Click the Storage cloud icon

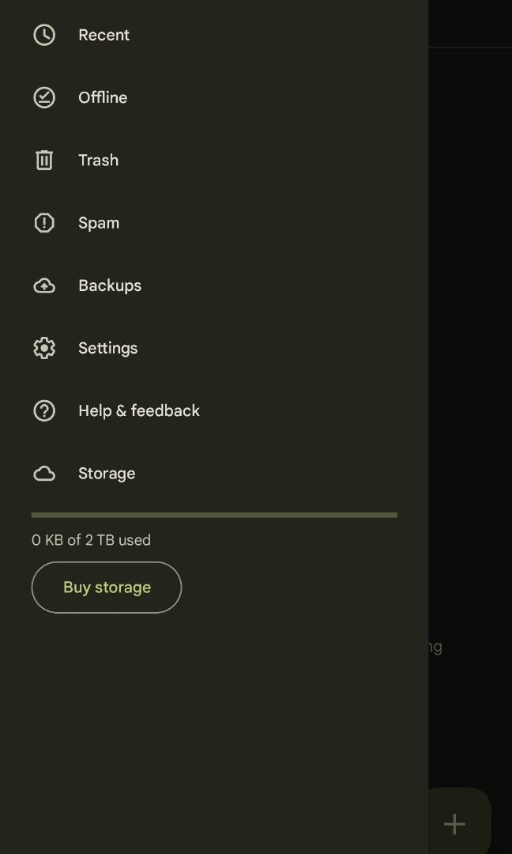pos(44,473)
